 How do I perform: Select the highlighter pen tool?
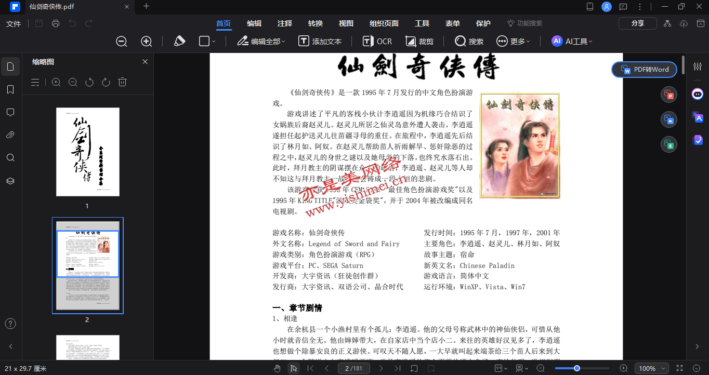[x=179, y=41]
